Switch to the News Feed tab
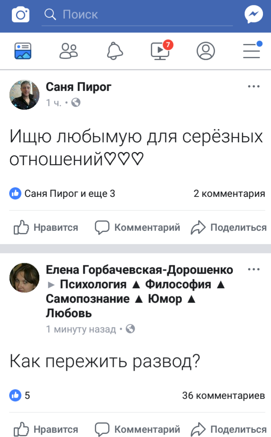The height and width of the screenshot is (437, 271). (23, 51)
